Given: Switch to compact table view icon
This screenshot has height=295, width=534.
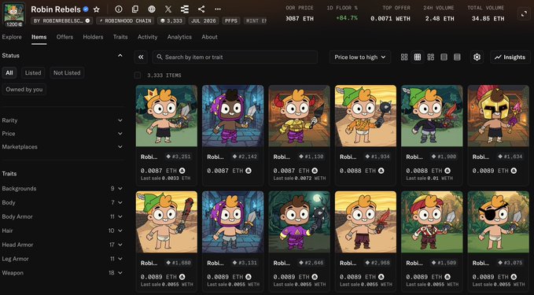Looking at the screenshot, I should click(457, 57).
